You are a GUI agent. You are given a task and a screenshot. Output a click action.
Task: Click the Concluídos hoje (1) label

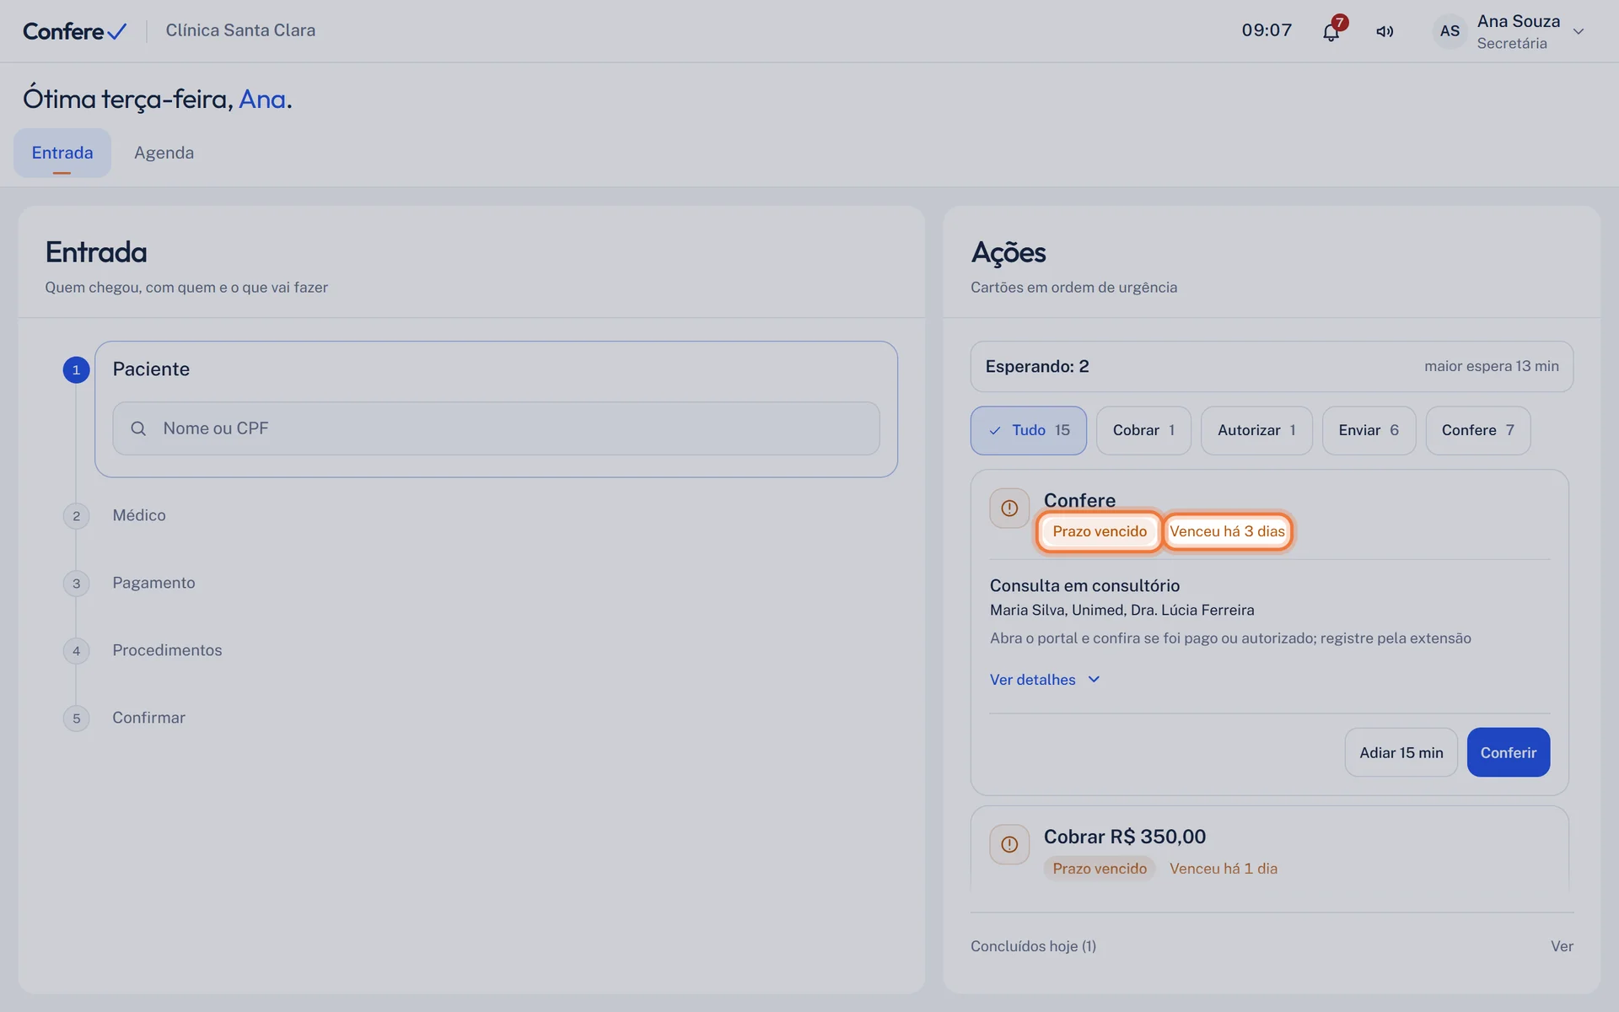pyautogui.click(x=1033, y=946)
